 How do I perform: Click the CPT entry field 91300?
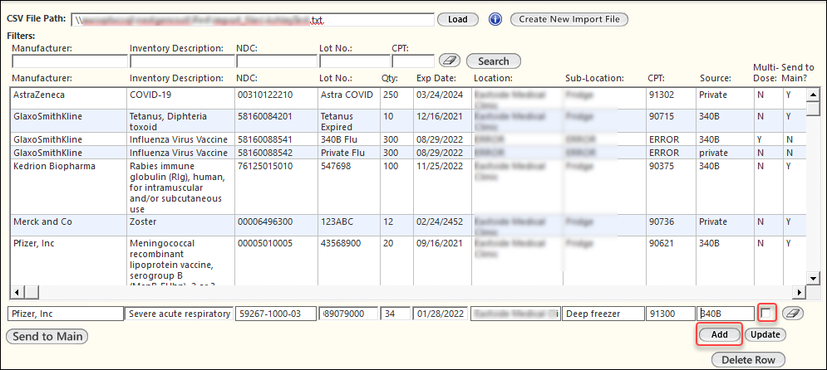671,314
